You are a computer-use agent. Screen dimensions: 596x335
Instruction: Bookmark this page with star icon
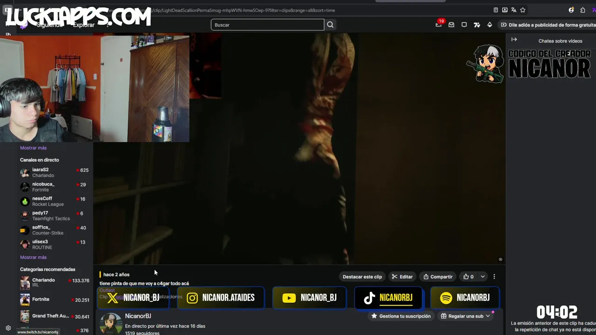[x=522, y=10]
